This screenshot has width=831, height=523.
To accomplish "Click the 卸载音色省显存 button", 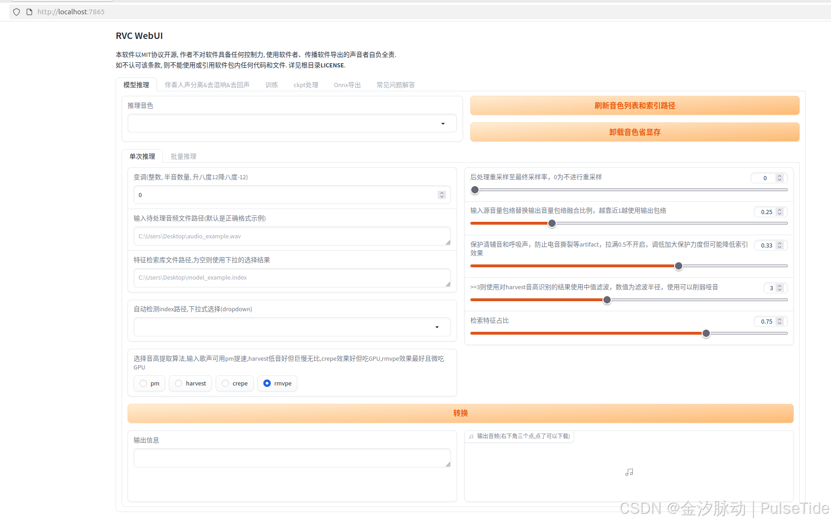I will click(x=635, y=132).
